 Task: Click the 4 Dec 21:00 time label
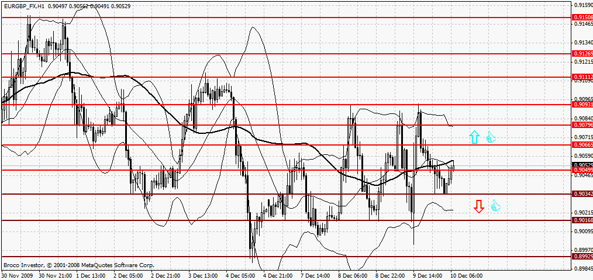[278, 276]
